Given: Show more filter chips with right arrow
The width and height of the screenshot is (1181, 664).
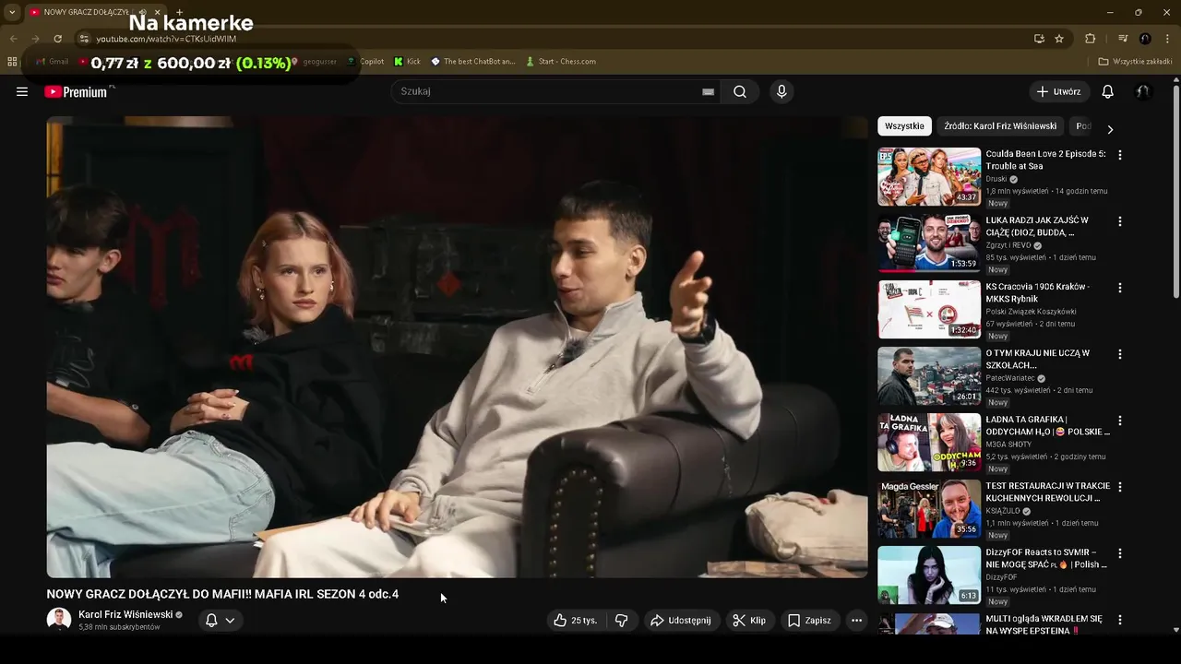Looking at the screenshot, I should coord(1110,129).
